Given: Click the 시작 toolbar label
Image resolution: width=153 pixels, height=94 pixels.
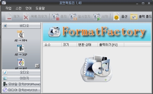Looking at the screenshot, I should point(105,16).
